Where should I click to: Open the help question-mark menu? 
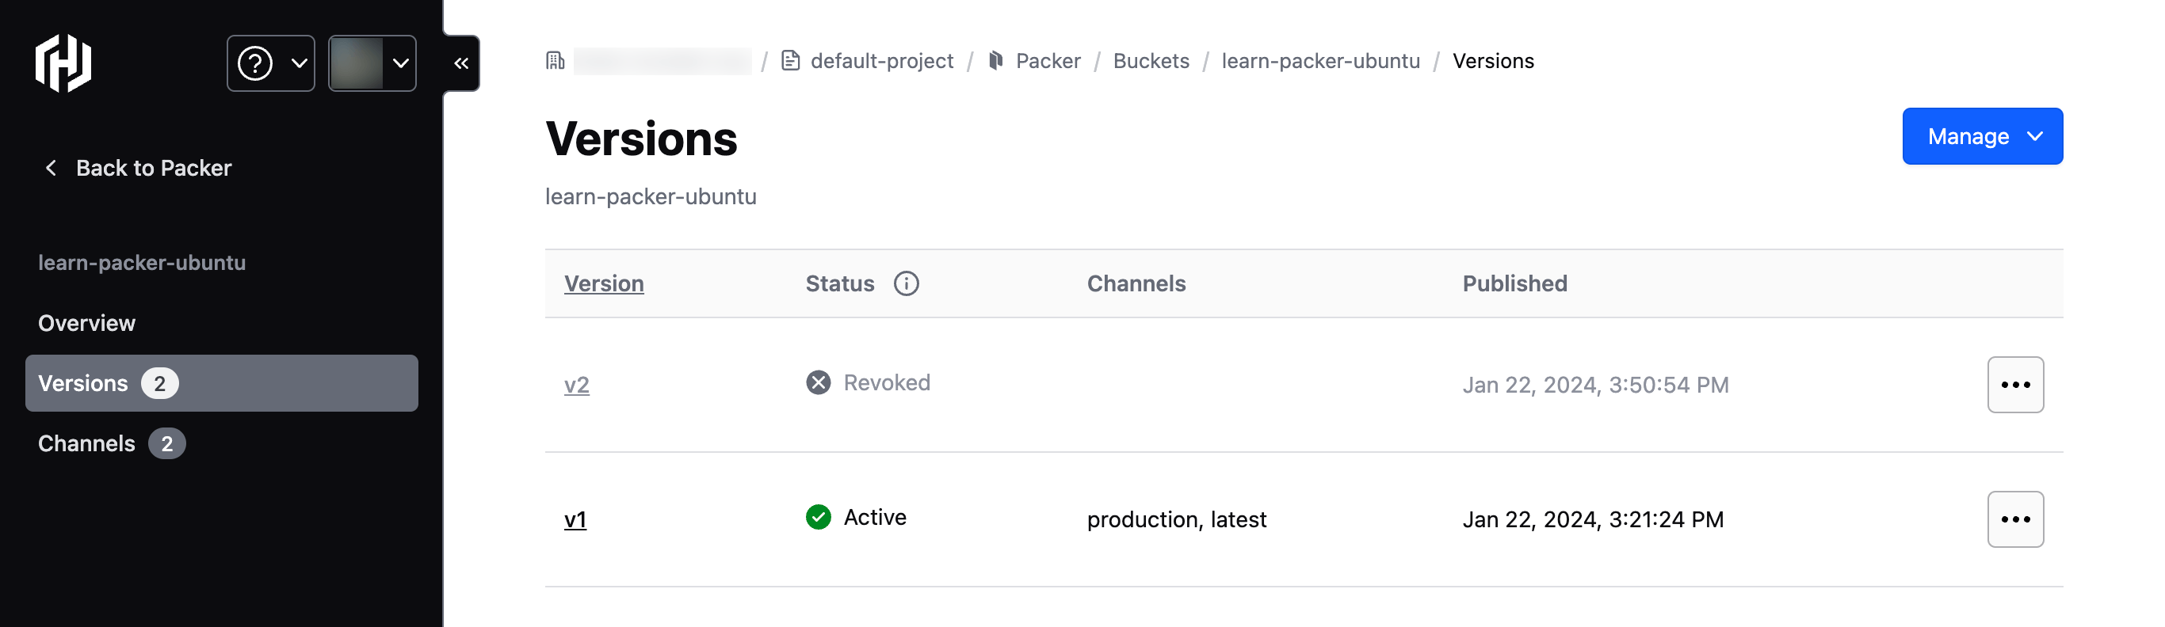pyautogui.click(x=269, y=63)
